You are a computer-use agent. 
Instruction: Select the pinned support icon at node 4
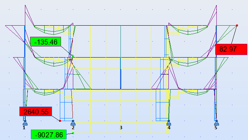click(x=168, y=123)
